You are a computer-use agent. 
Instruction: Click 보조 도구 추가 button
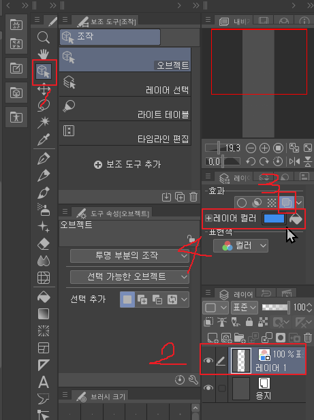tap(127, 164)
